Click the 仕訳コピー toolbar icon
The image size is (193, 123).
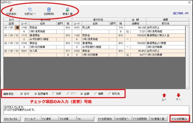click(x=30, y=10)
